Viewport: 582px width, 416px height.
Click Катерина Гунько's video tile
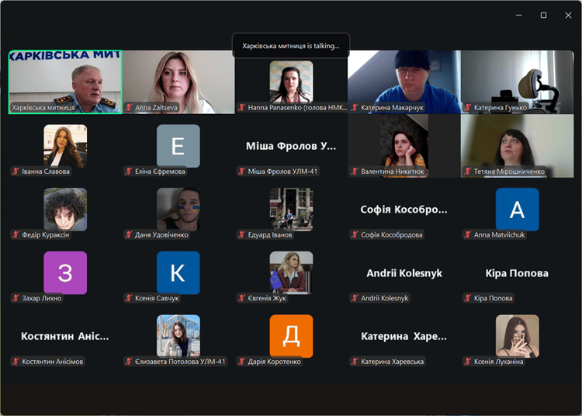point(517,81)
